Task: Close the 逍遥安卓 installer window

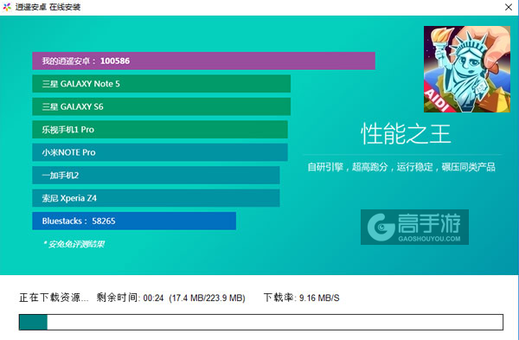Action: [x=509, y=7]
